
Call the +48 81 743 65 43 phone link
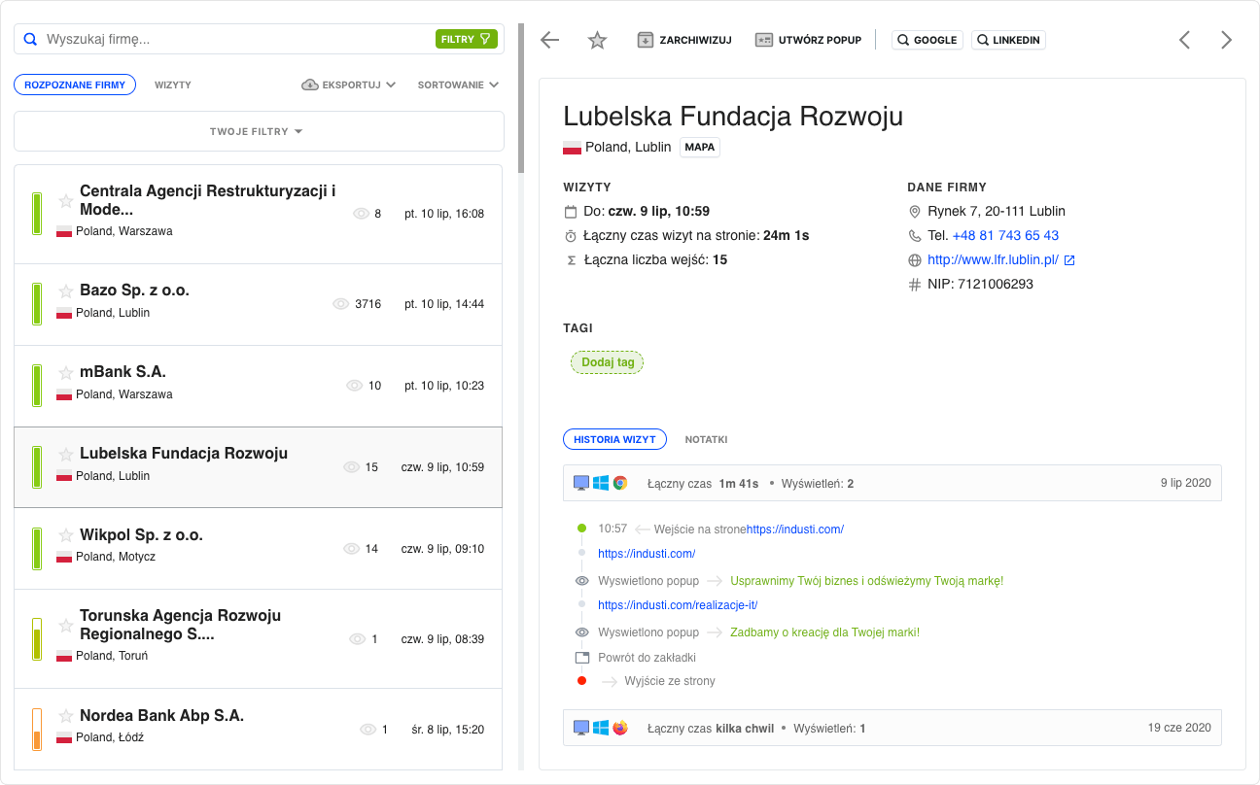pos(1005,236)
